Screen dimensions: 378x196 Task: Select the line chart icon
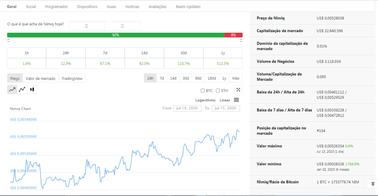pos(12,89)
